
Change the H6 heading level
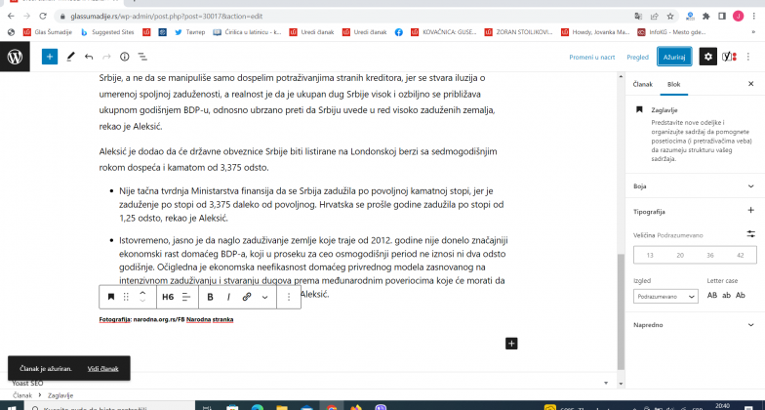tap(168, 296)
